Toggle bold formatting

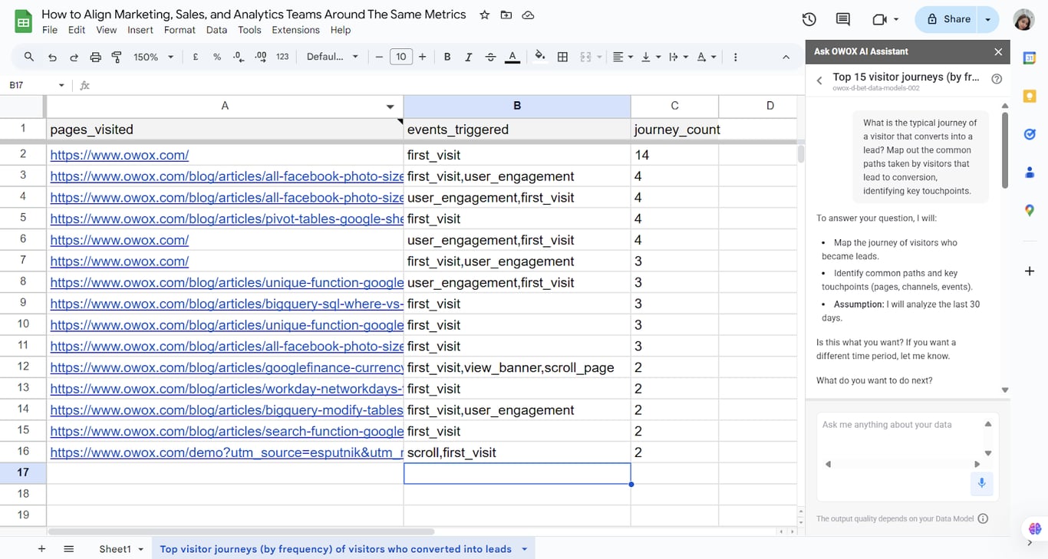pos(447,57)
